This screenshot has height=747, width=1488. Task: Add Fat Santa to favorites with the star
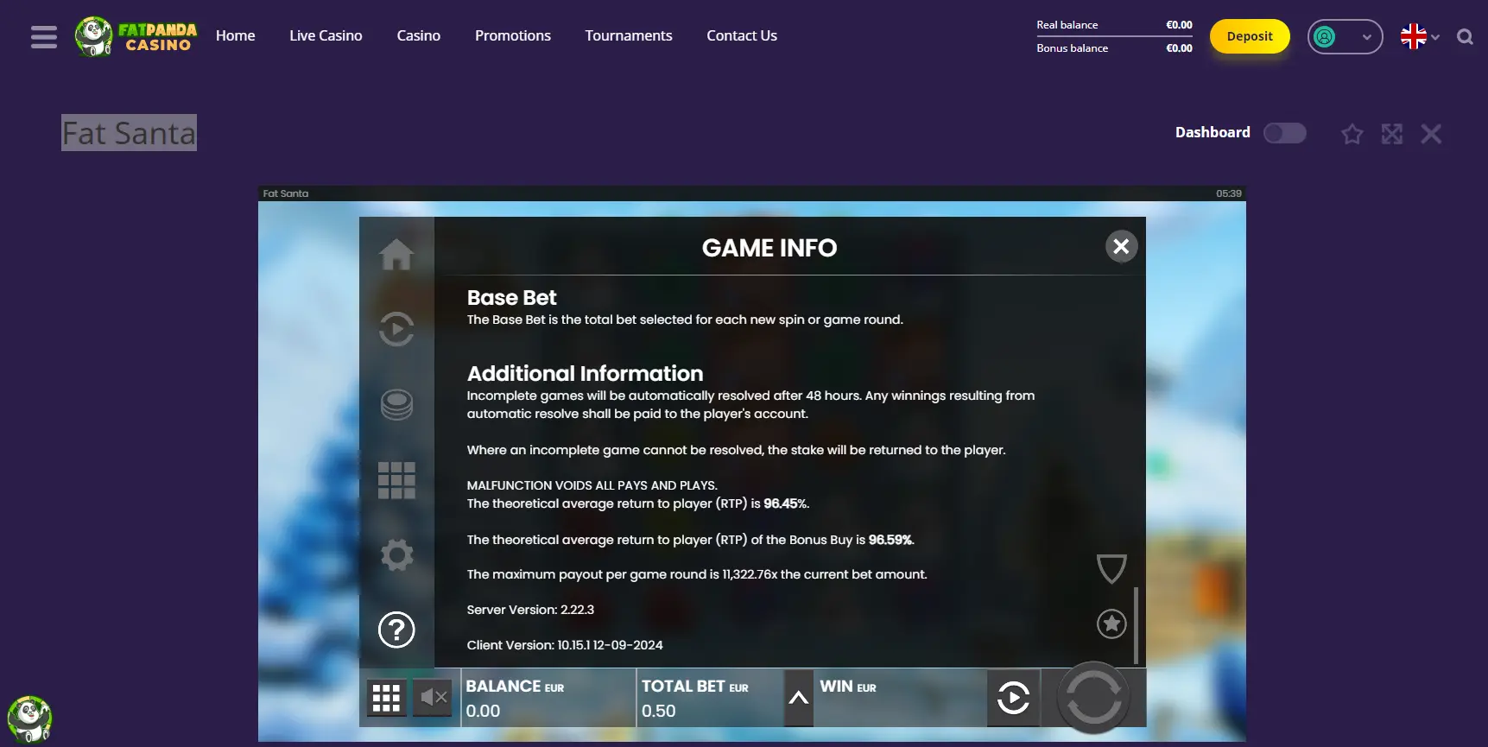click(x=1352, y=134)
